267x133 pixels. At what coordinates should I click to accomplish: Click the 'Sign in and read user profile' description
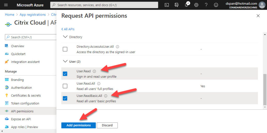(96, 77)
